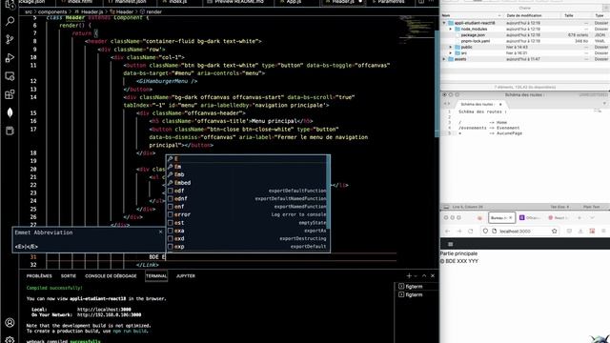
Task: Click the Accounts icon in the activity bar
Action: tap(10, 322)
